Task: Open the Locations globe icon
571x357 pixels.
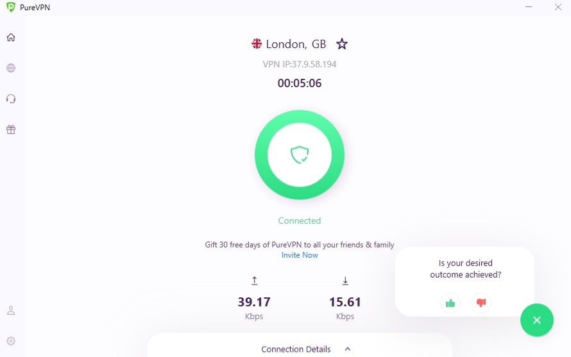Action: (x=11, y=68)
